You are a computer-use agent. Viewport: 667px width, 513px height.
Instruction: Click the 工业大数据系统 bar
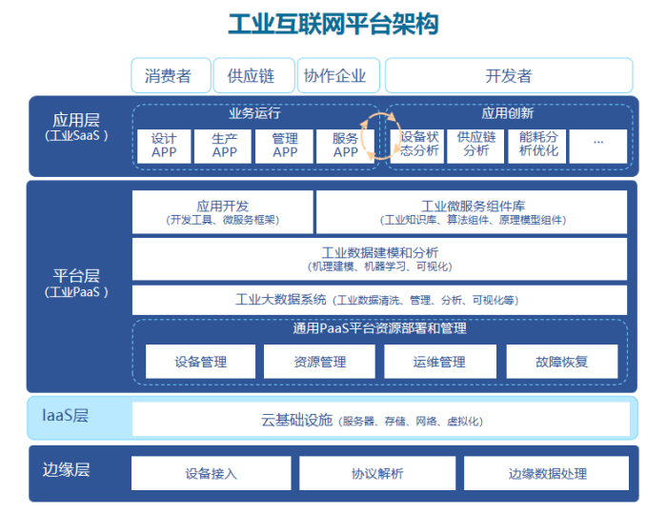tap(379, 300)
